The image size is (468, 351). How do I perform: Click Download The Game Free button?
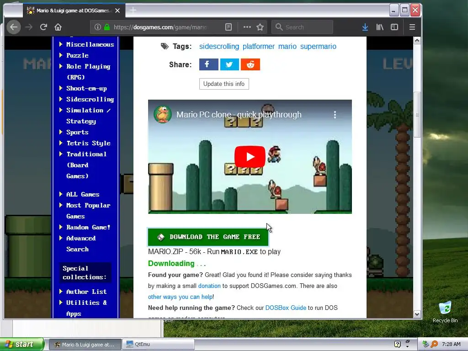[208, 237]
